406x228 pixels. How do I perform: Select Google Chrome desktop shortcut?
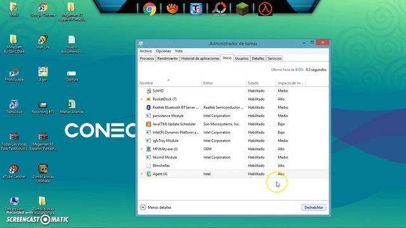(43, 10)
